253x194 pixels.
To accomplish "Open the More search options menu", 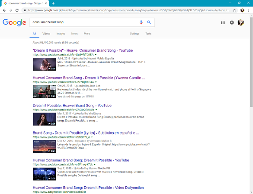I will coord(87,34).
